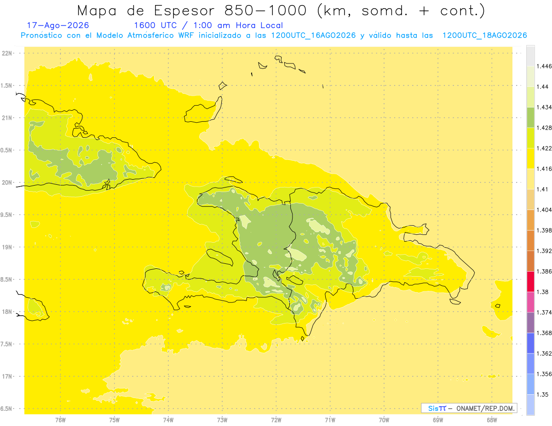Select the legend value 1.362

[x=544, y=353]
